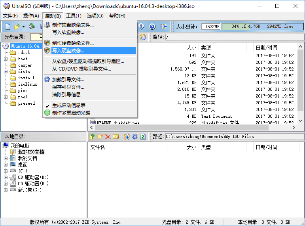Select 清除引导信息 menu entry
The image size is (305, 226).
(90, 95)
